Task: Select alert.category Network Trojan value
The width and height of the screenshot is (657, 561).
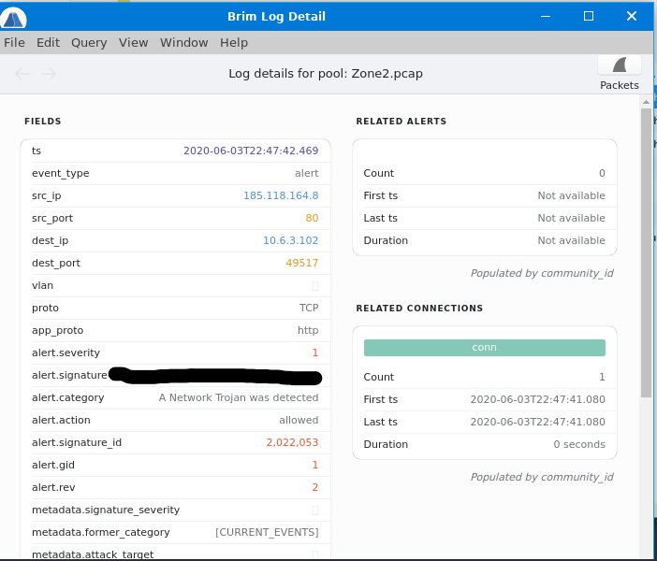Action: [239, 397]
